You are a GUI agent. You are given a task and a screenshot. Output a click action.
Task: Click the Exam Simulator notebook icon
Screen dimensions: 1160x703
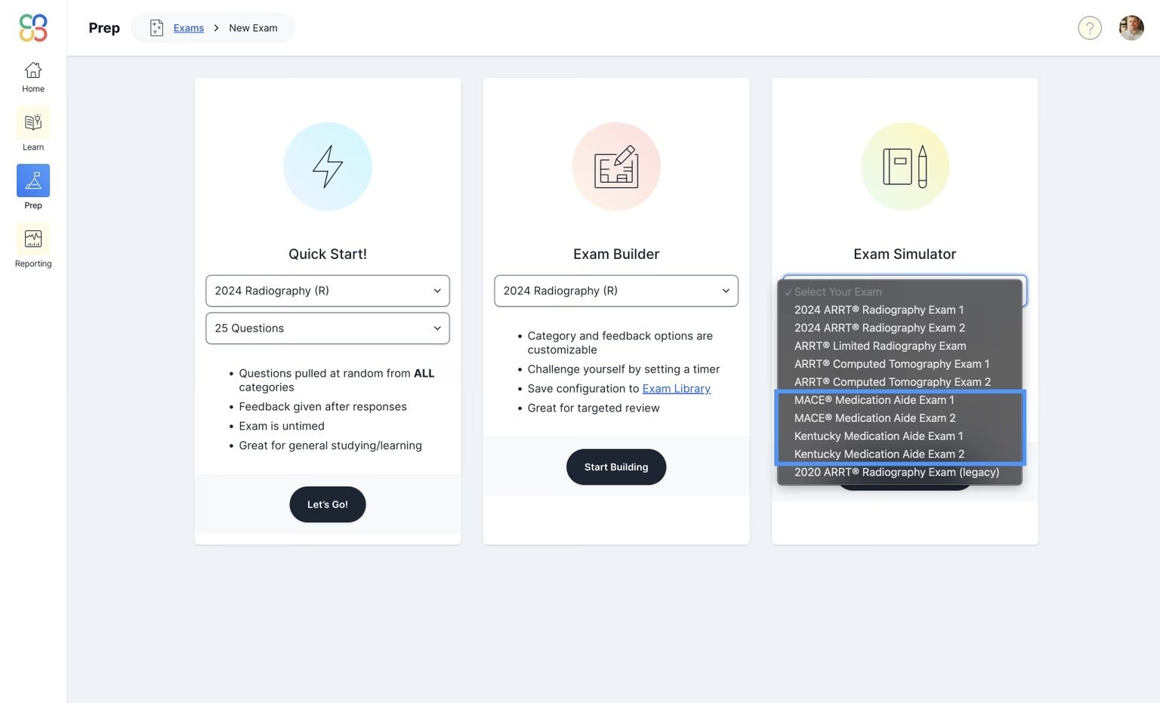click(904, 166)
